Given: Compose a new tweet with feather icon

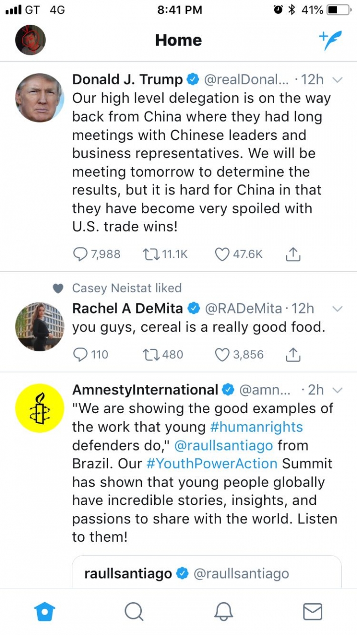Looking at the screenshot, I should [330, 40].
